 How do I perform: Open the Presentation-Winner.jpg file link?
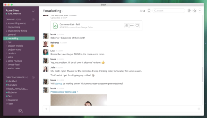coord(63,92)
